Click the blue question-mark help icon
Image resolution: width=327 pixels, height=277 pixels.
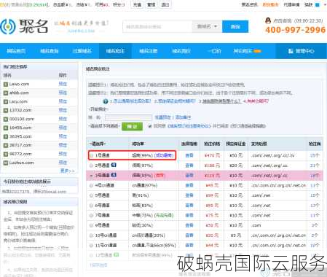(106, 101)
